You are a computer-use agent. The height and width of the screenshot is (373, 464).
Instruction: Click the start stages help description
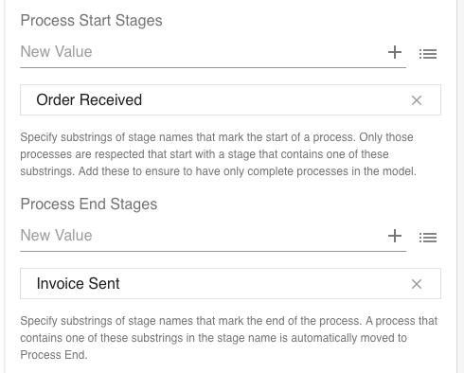point(219,154)
